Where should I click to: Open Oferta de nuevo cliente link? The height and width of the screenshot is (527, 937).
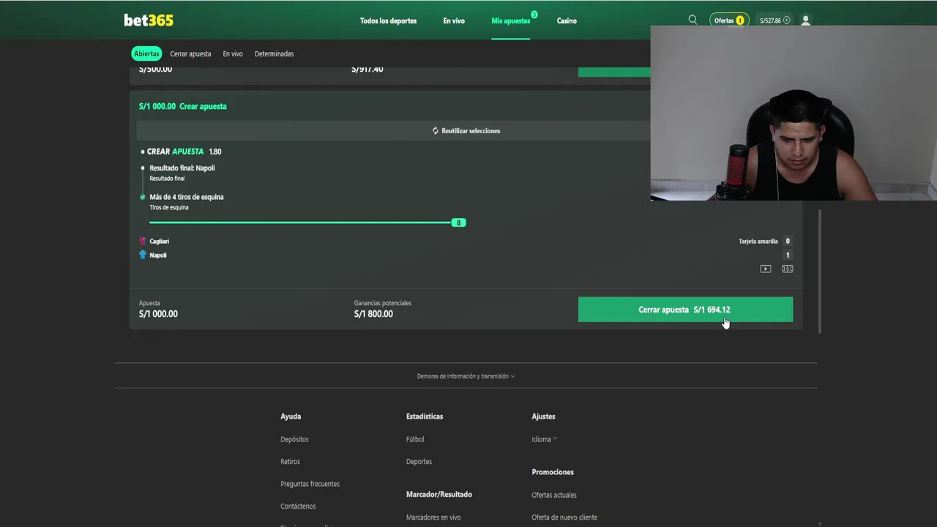pyautogui.click(x=564, y=517)
